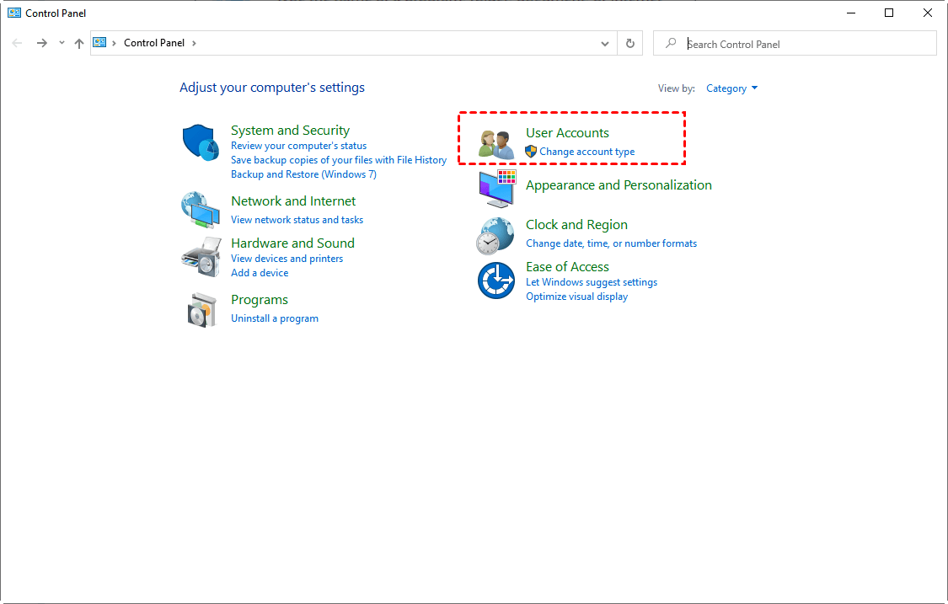Click the Hardware and Sound printer icon
Image resolution: width=948 pixels, height=604 pixels.
[x=201, y=257]
